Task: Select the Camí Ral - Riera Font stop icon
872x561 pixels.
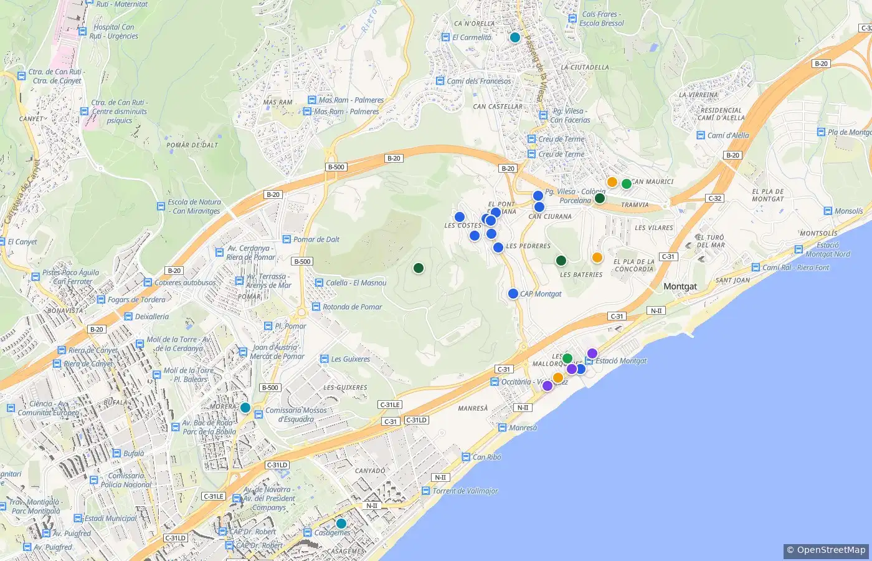Action: point(756,267)
